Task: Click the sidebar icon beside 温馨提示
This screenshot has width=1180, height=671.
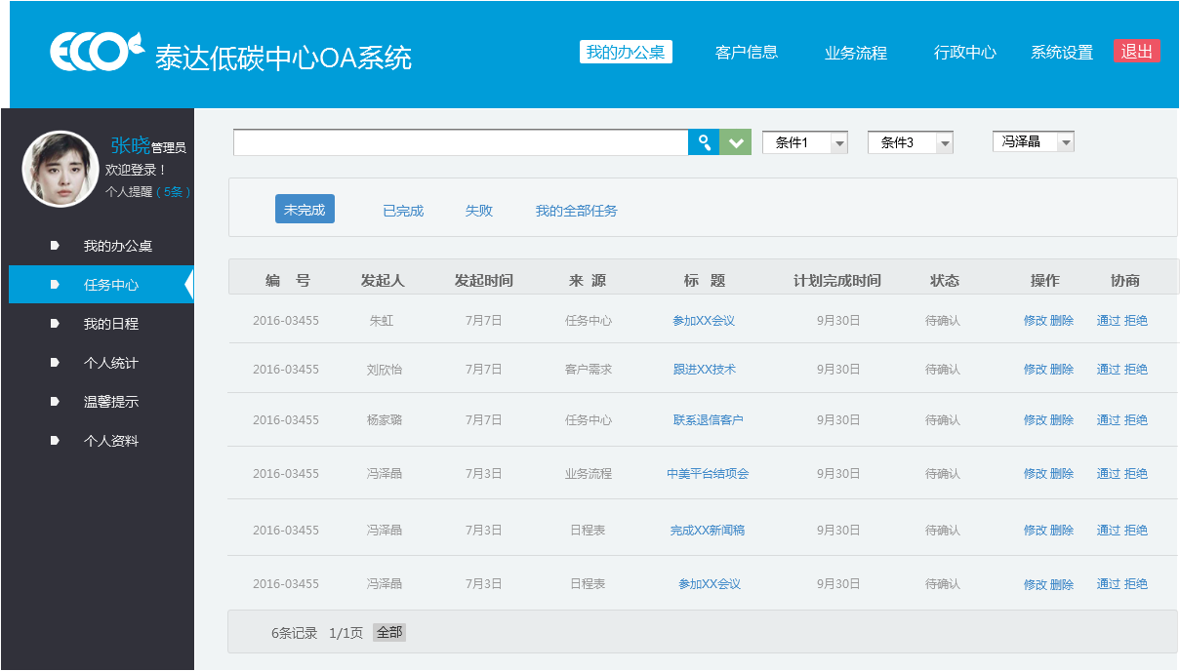Action: pyautogui.click(x=57, y=401)
